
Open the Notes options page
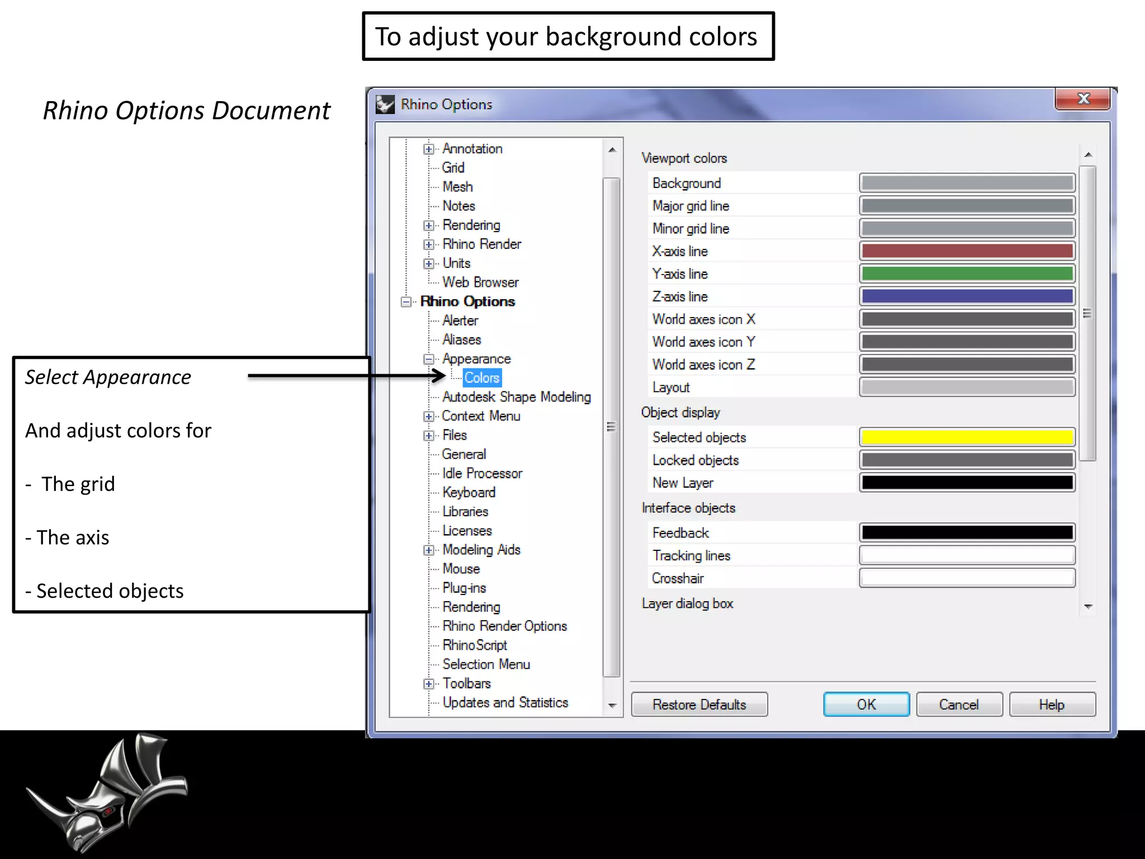(458, 206)
